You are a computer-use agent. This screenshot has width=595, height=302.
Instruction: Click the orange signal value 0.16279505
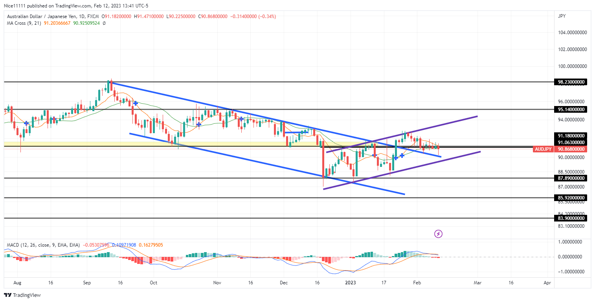point(151,245)
